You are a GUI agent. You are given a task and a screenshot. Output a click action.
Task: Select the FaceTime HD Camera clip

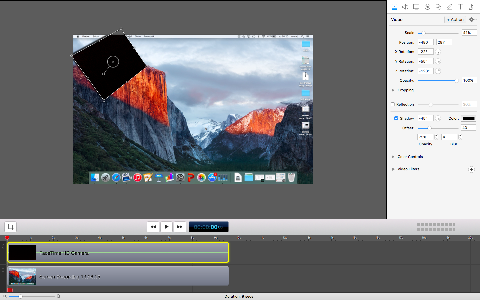[118, 253]
